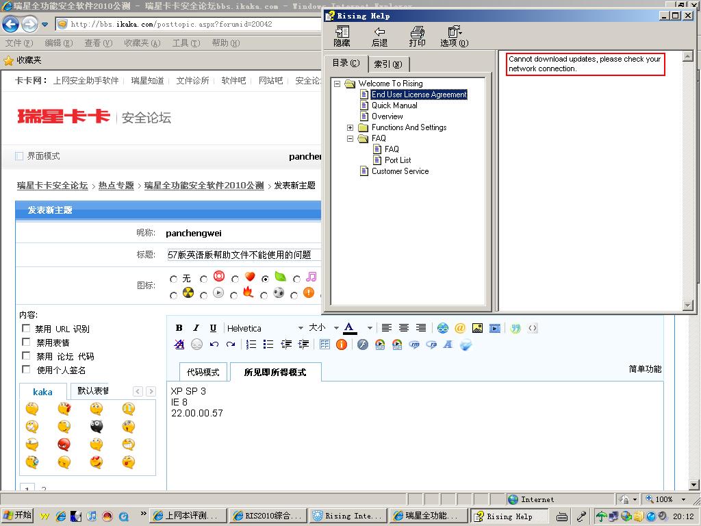Collapse the Welcome To Rising tree node
701x526 pixels.
(x=337, y=84)
